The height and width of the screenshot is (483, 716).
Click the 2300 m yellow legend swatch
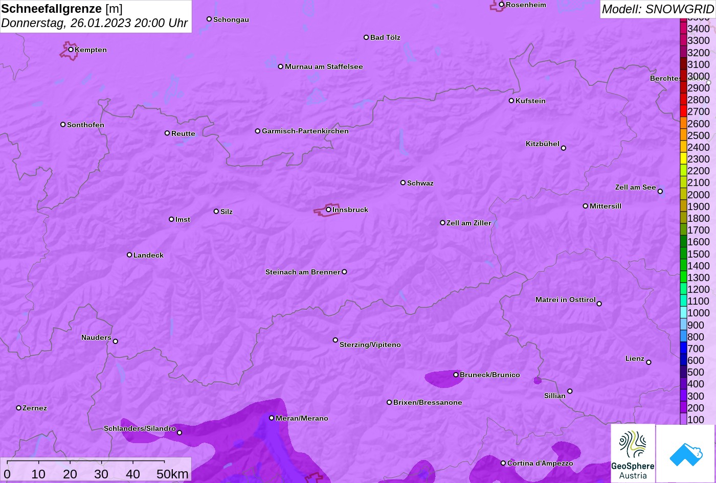[x=683, y=159]
